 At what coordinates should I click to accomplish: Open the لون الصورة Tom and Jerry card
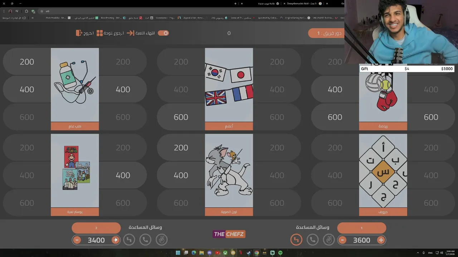229,175
